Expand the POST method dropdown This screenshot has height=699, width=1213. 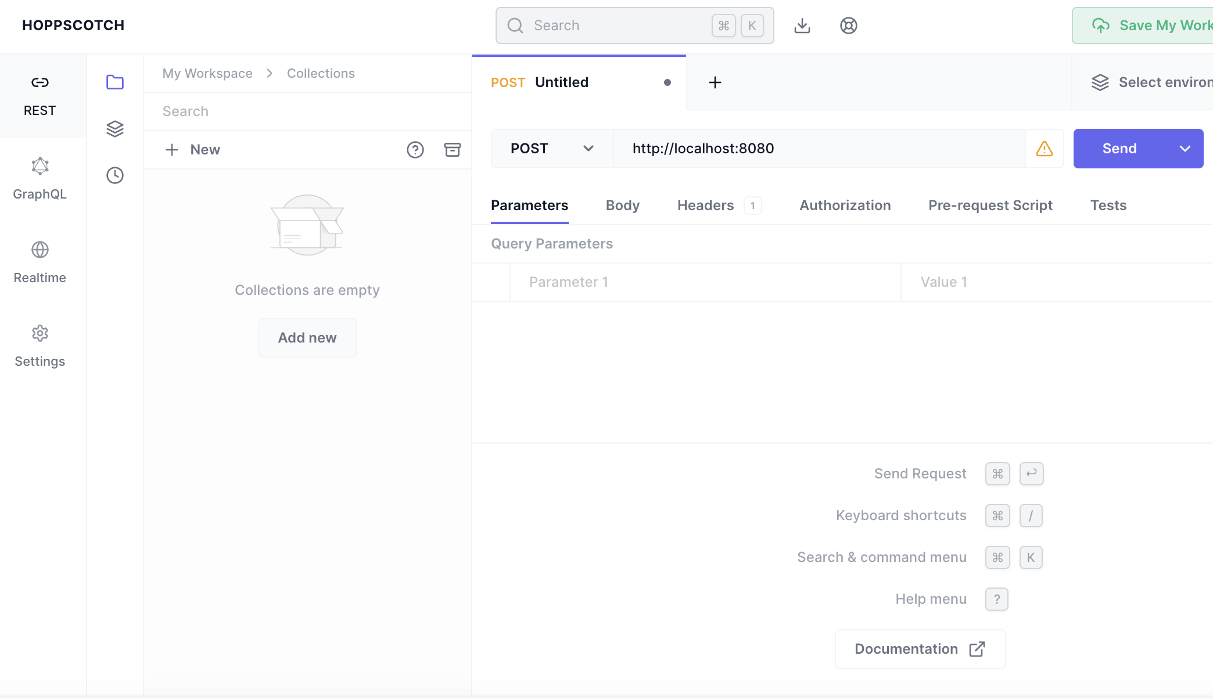pyautogui.click(x=552, y=149)
